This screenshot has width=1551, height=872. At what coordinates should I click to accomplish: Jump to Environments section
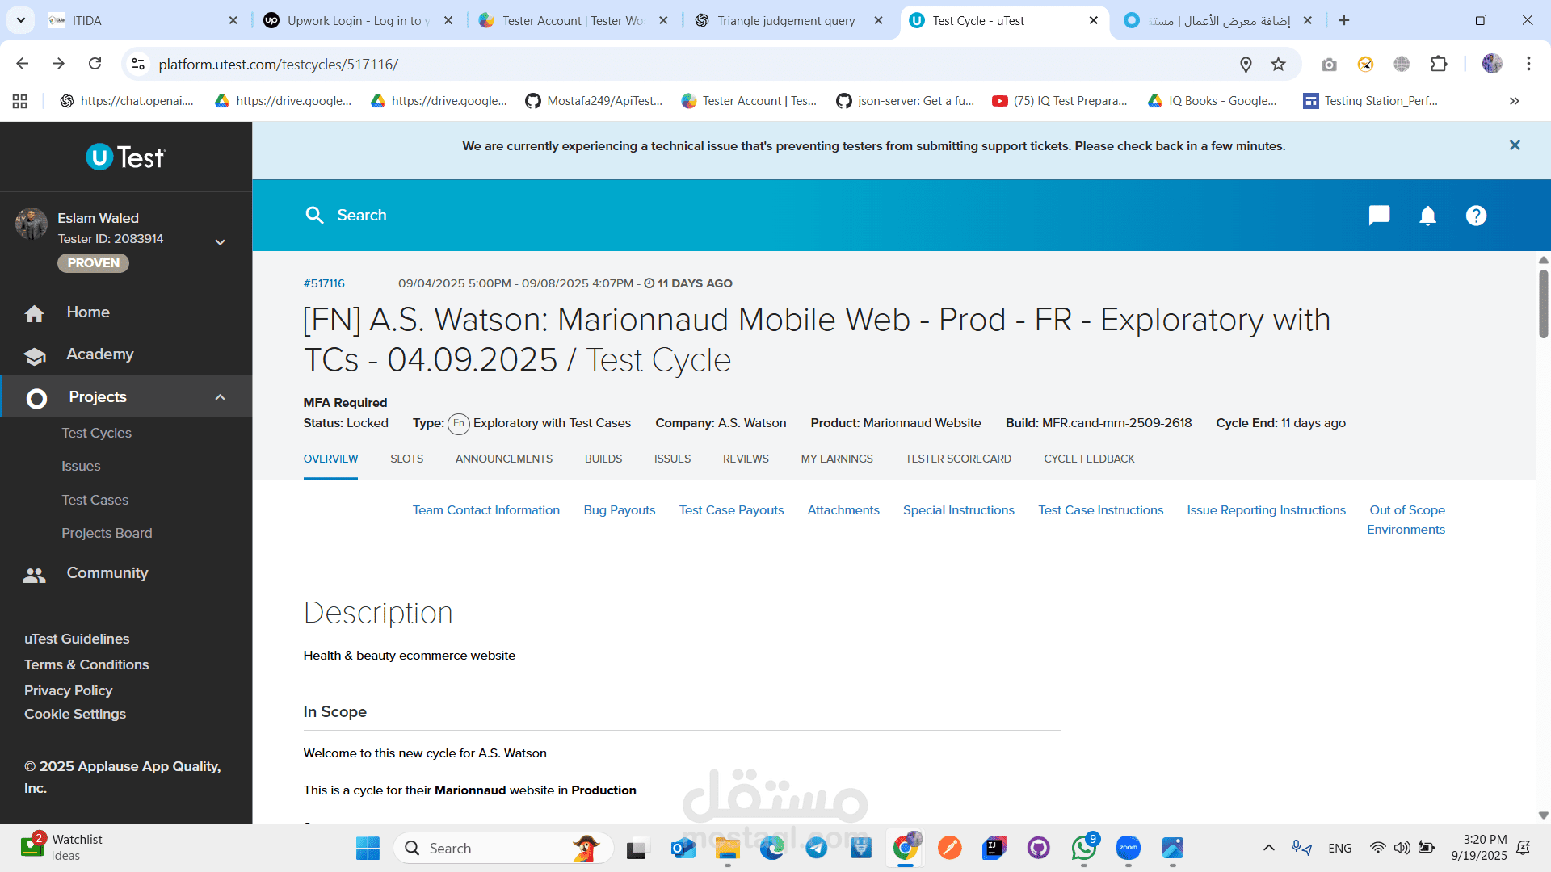(x=1406, y=530)
